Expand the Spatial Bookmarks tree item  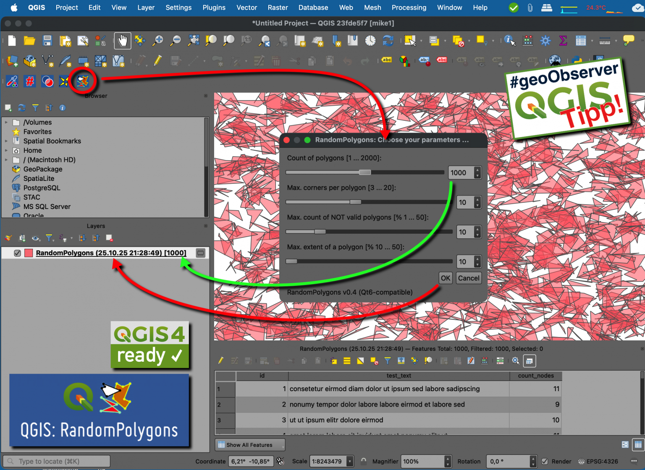[6, 141]
